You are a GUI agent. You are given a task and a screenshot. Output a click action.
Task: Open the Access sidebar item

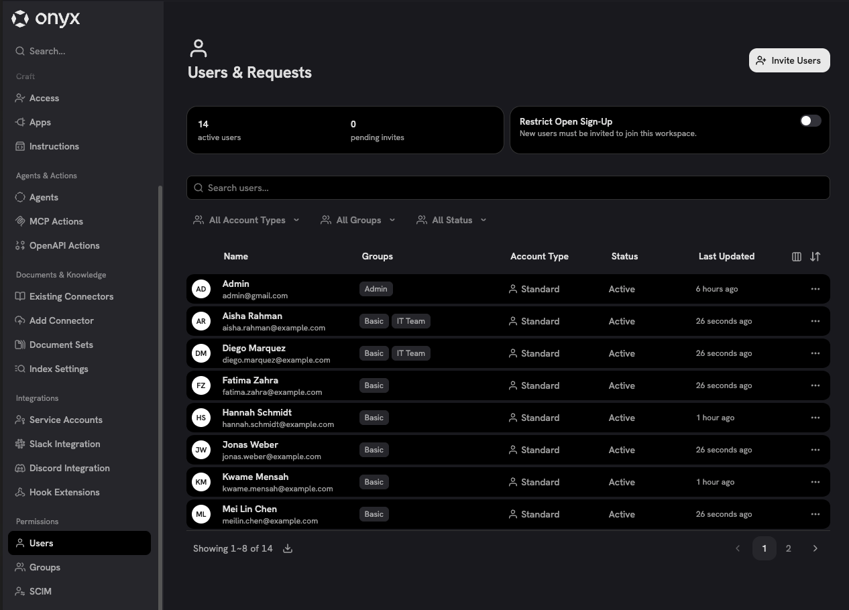click(x=79, y=98)
